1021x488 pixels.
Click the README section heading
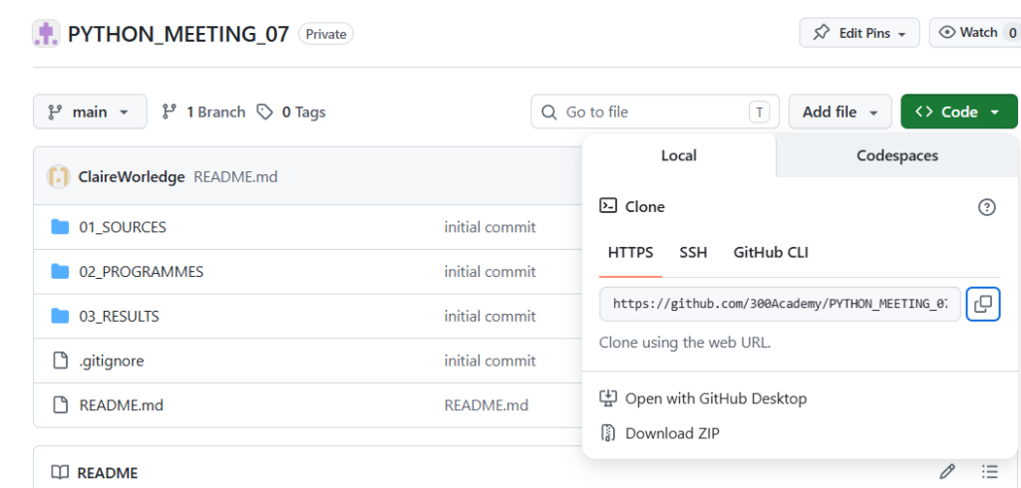pos(108,472)
